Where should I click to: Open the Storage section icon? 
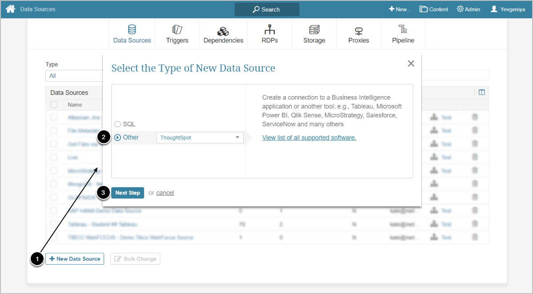pyautogui.click(x=314, y=30)
